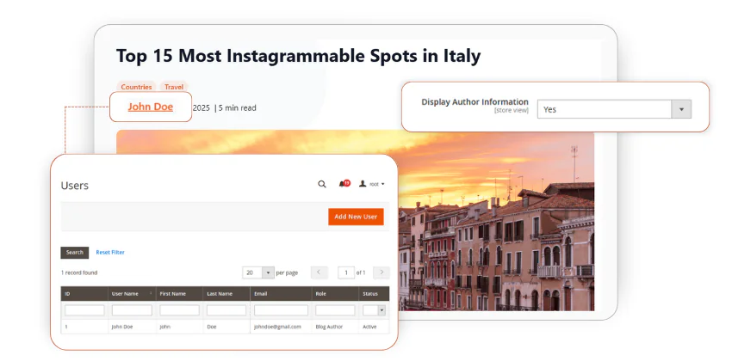This screenshot has height=361, width=732.
Task: Go to the previous page arrow
Action: click(319, 272)
